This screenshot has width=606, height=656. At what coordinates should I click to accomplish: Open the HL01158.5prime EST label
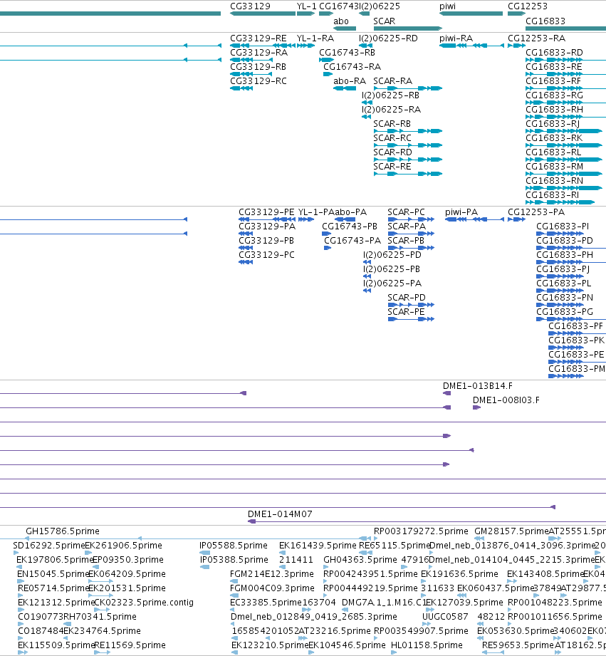[x=427, y=645]
